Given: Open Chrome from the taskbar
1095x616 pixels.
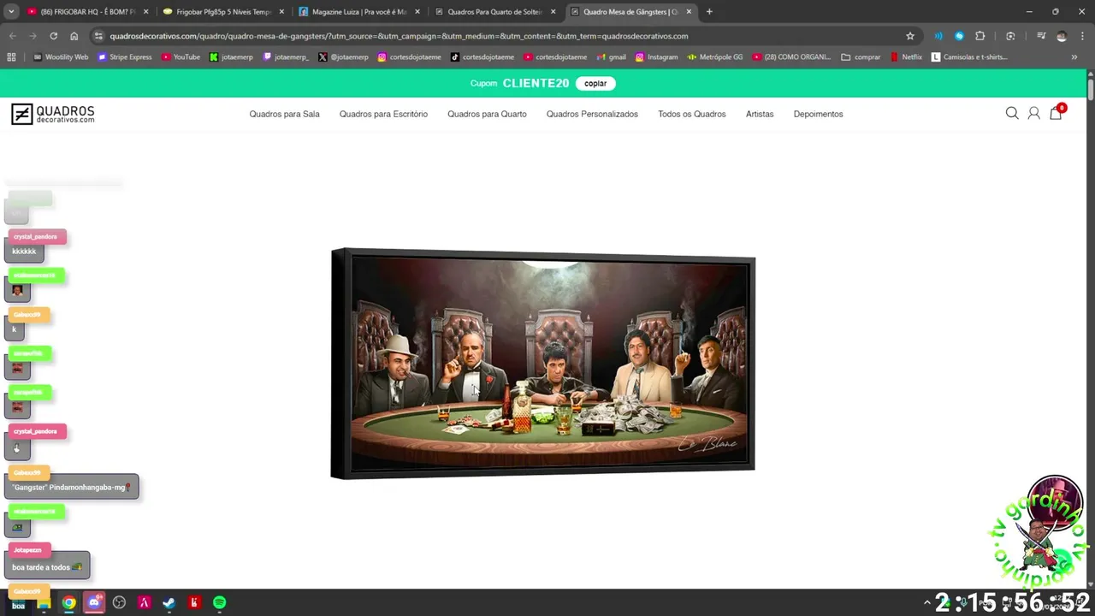Looking at the screenshot, I should click(x=68, y=602).
